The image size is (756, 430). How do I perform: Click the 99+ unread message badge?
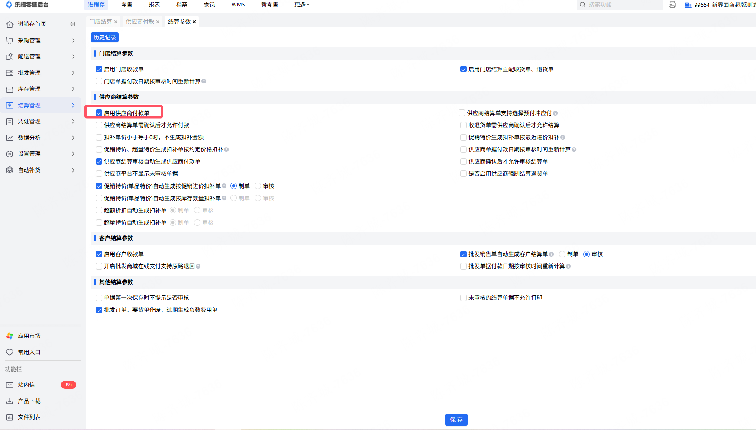[x=68, y=385]
